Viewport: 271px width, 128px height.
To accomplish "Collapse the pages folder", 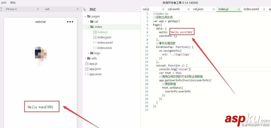I will [x=85, y=17].
